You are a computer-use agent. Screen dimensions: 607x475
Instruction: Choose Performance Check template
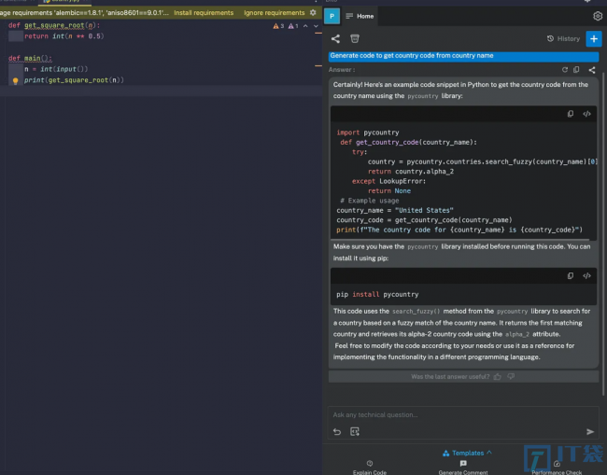coord(557,468)
